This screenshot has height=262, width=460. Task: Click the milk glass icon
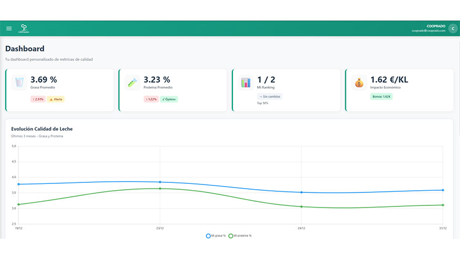pos(19,82)
